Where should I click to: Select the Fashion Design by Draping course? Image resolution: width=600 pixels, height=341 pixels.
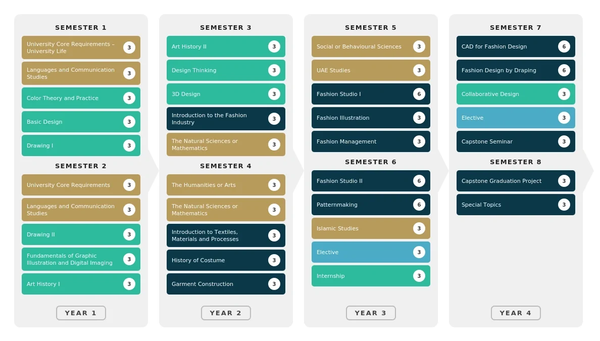click(516, 70)
